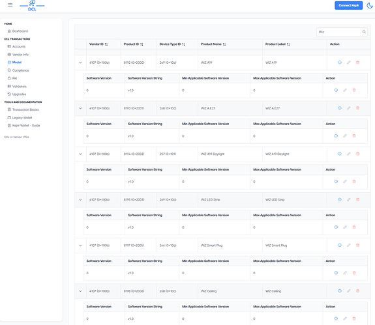Screen dimensions: 375x325
Task: View details of WiZ Smart Plug model
Action: coord(340,246)
